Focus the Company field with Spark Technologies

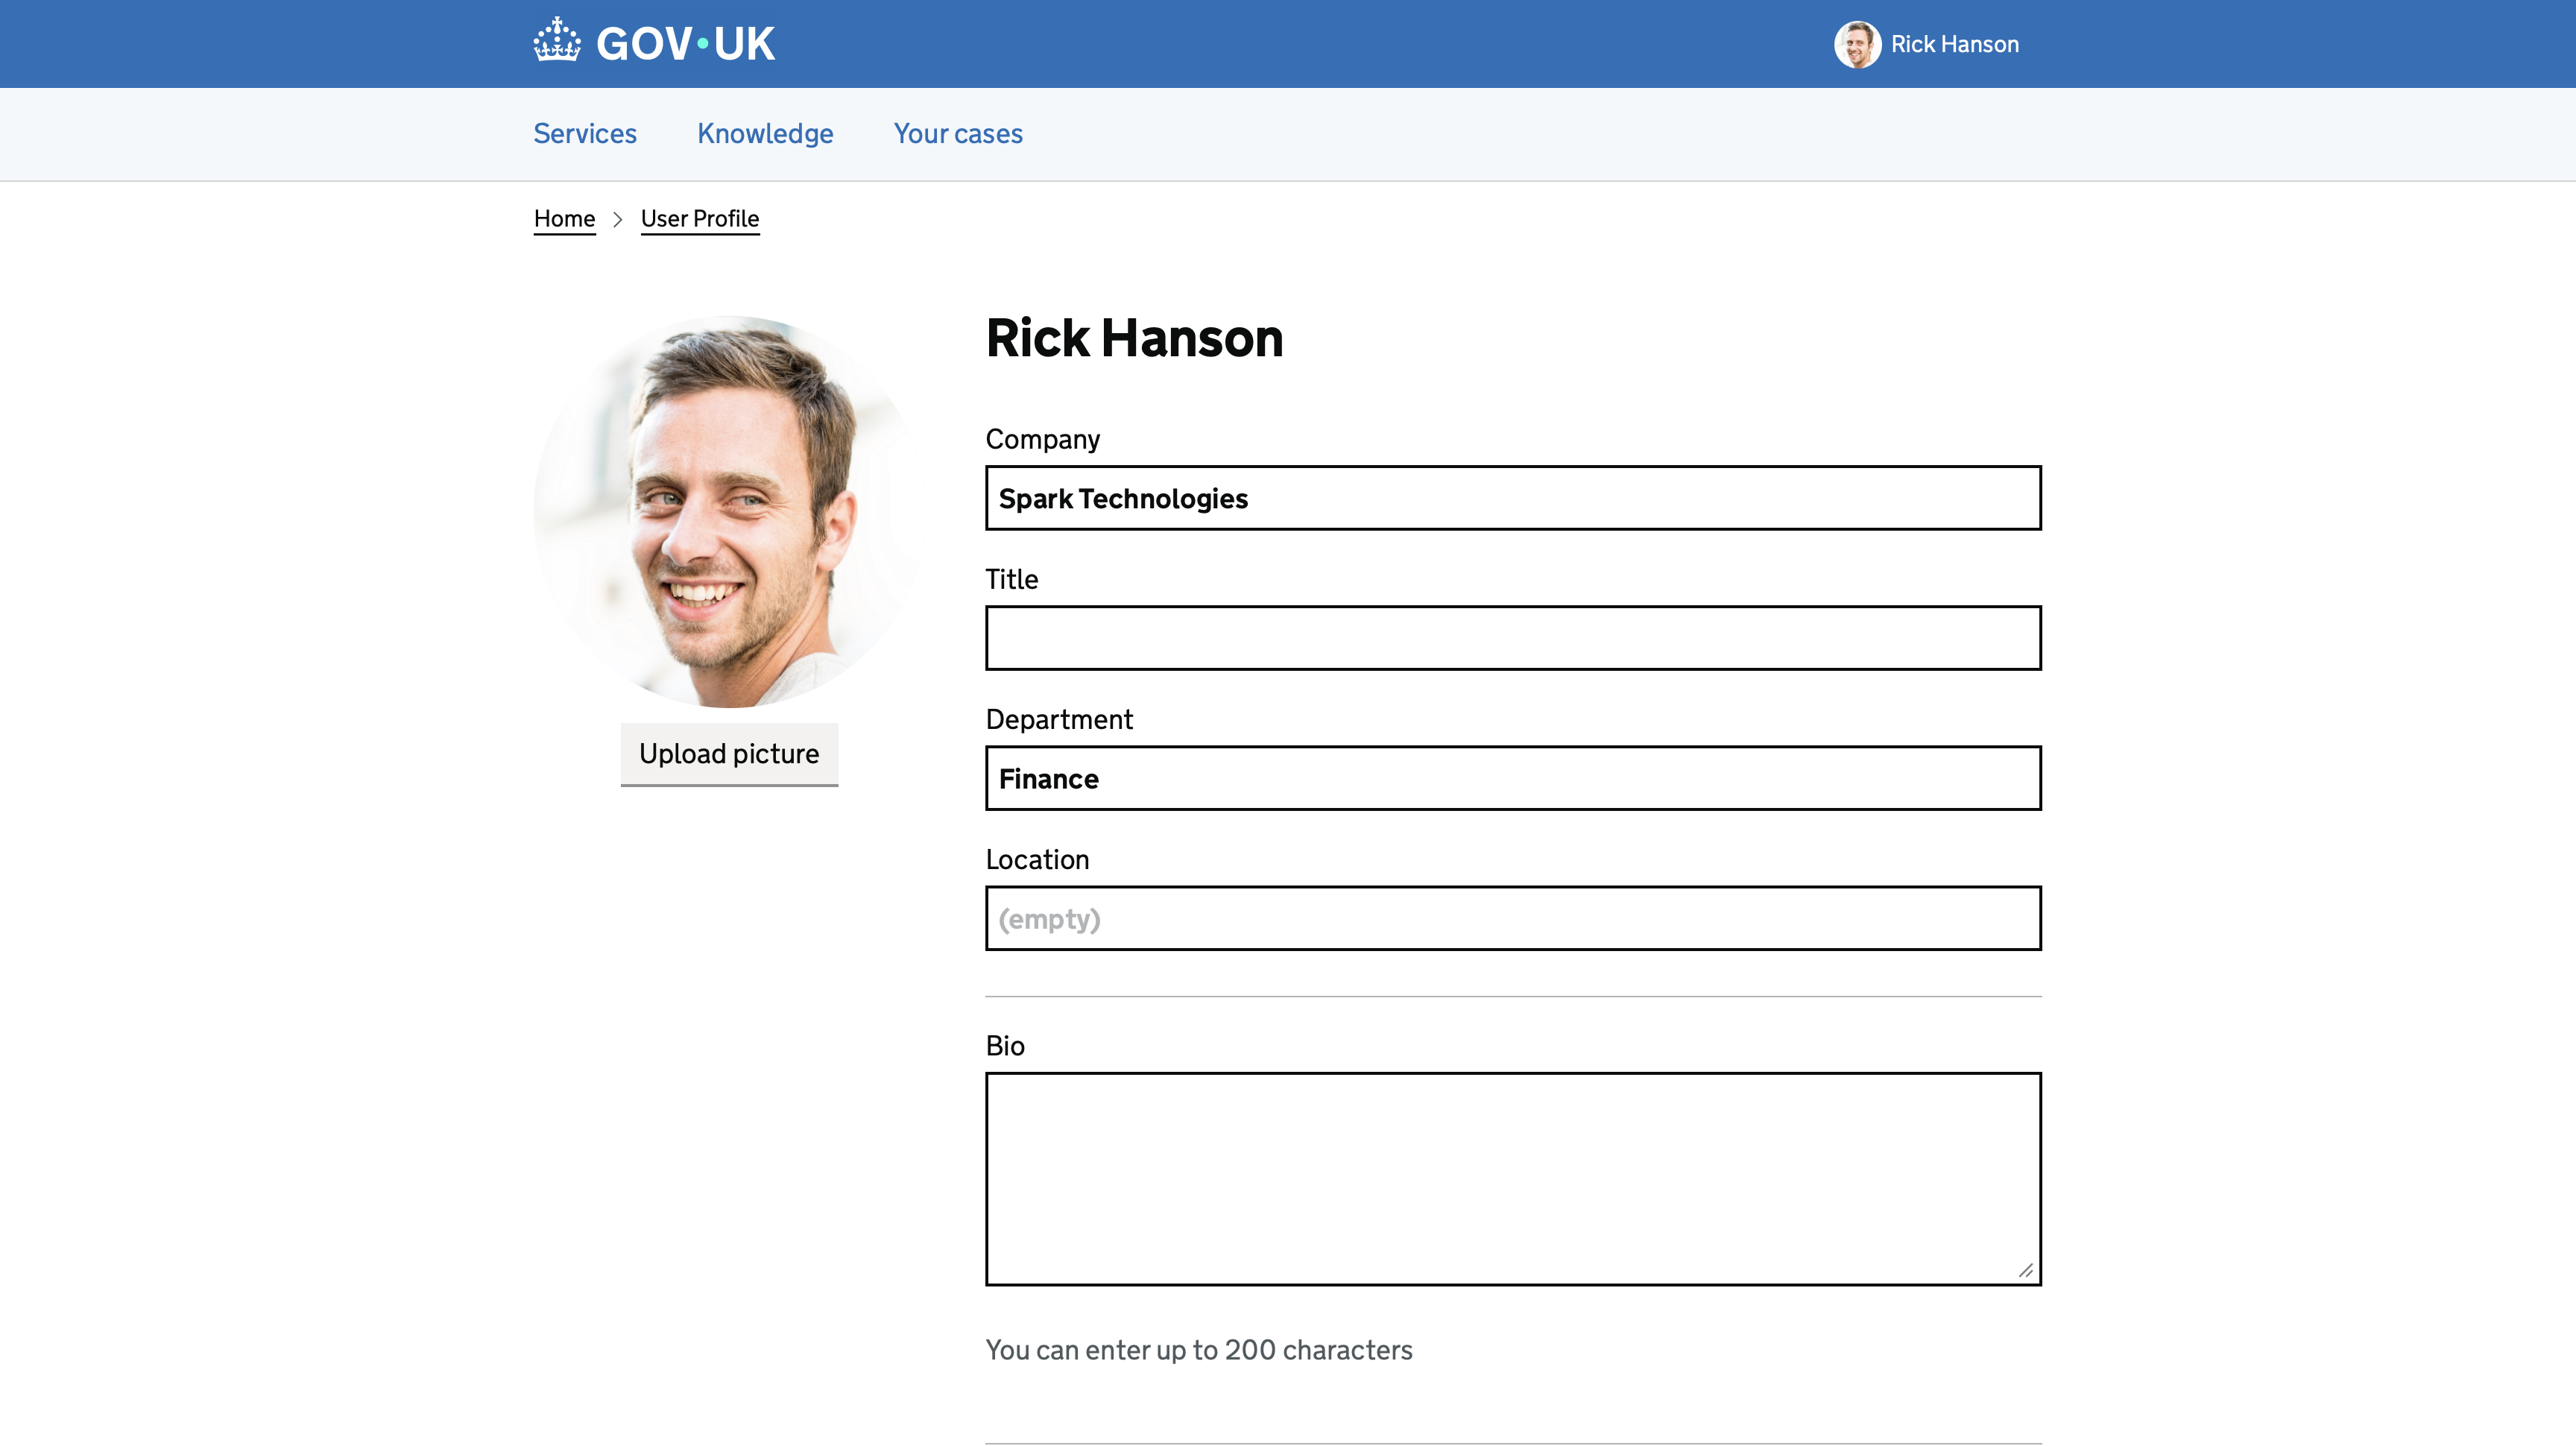pyautogui.click(x=1513, y=498)
